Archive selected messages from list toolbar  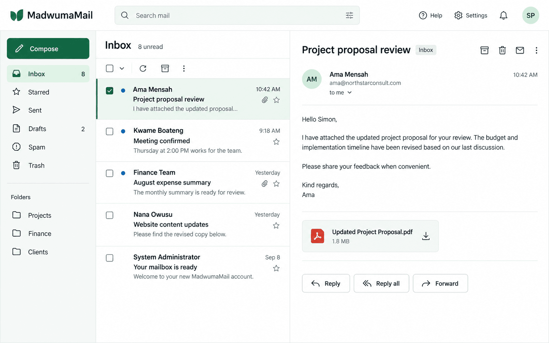click(165, 68)
